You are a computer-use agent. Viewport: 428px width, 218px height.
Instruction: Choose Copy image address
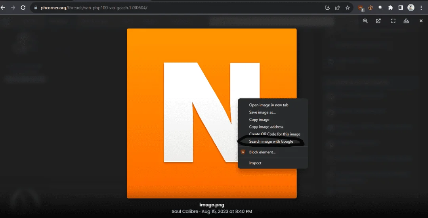[273, 127]
